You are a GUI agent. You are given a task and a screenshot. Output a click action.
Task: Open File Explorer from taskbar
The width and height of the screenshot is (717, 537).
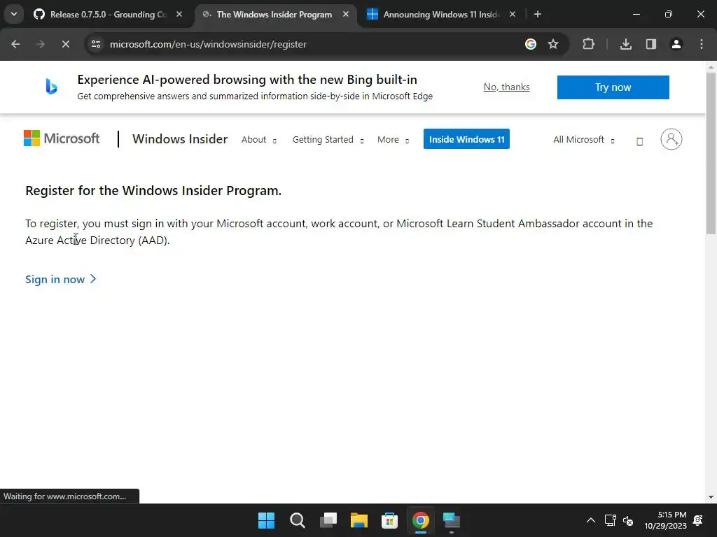pyautogui.click(x=359, y=520)
